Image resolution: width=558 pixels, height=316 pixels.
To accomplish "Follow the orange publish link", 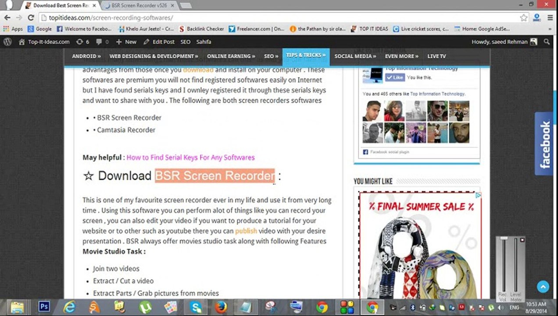I will (x=246, y=231).
